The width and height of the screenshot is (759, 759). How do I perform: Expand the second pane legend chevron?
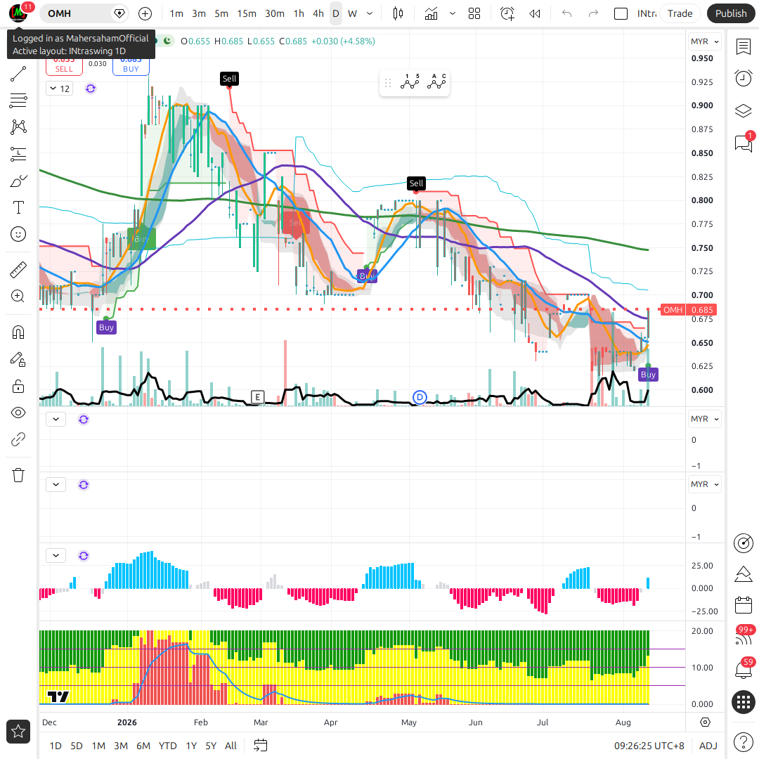click(x=56, y=419)
